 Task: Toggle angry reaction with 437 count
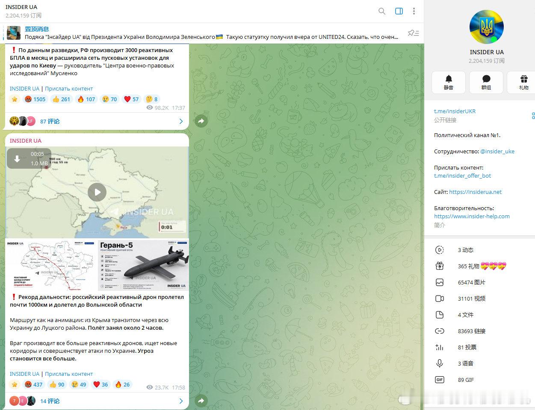pyautogui.click(x=34, y=384)
